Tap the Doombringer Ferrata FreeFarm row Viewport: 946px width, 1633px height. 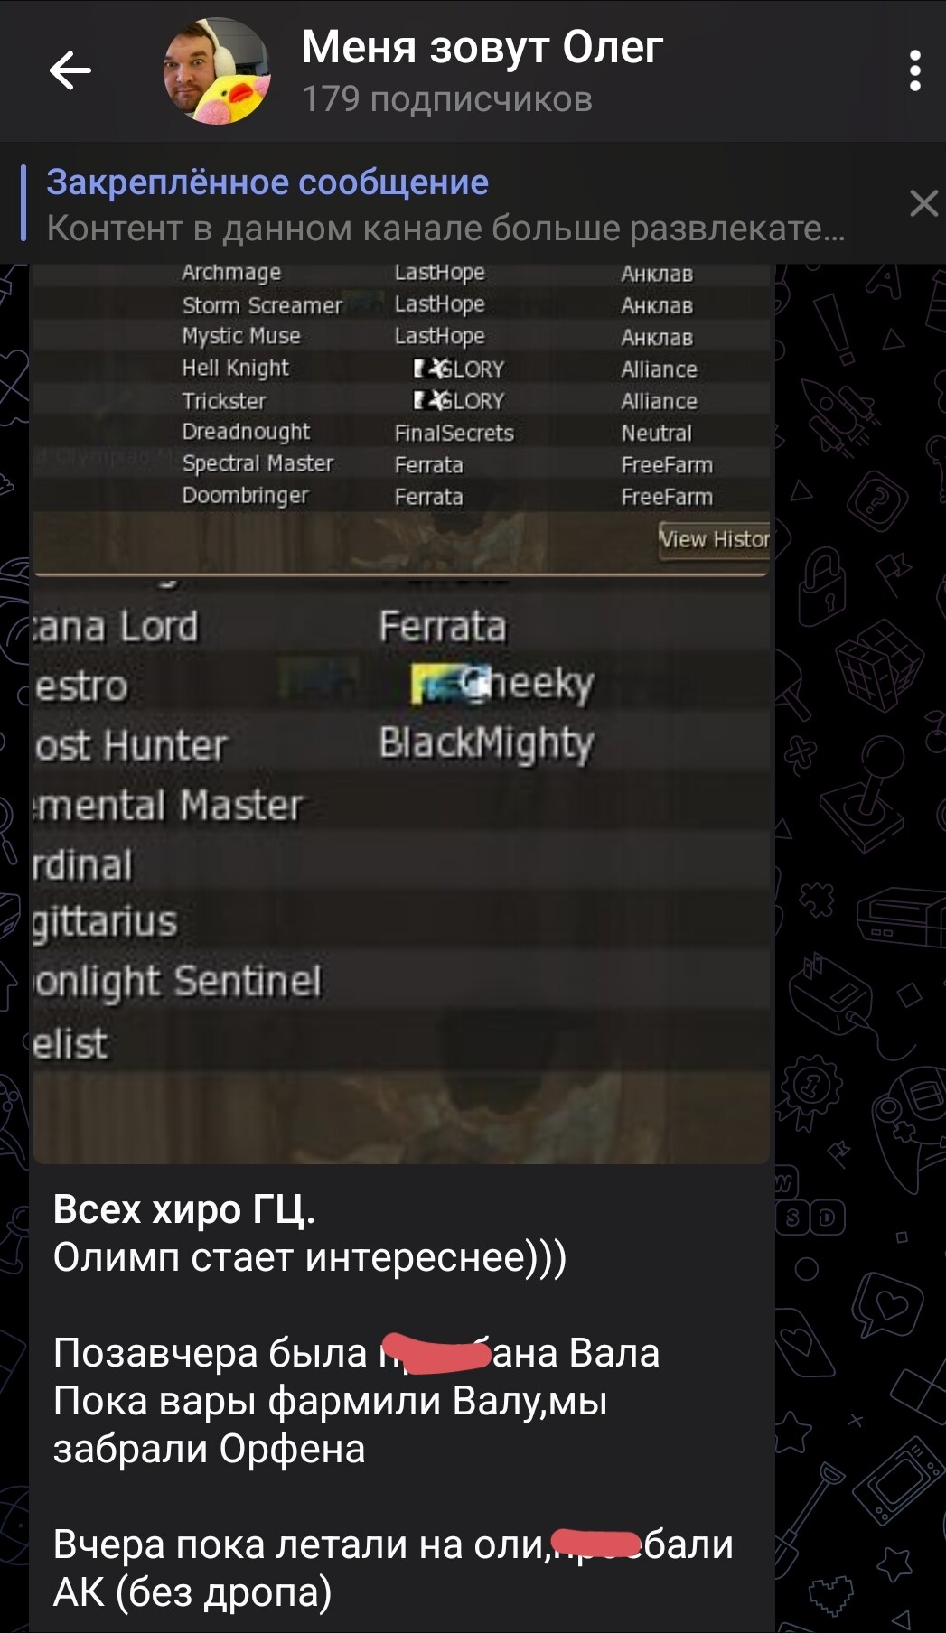[401, 496]
